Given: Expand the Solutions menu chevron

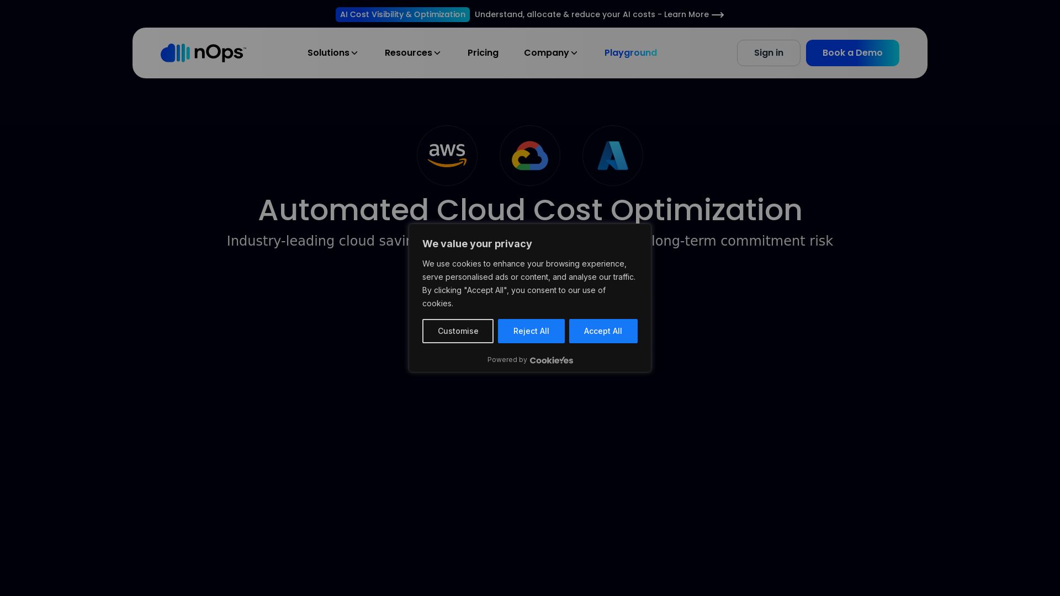Looking at the screenshot, I should pyautogui.click(x=354, y=53).
